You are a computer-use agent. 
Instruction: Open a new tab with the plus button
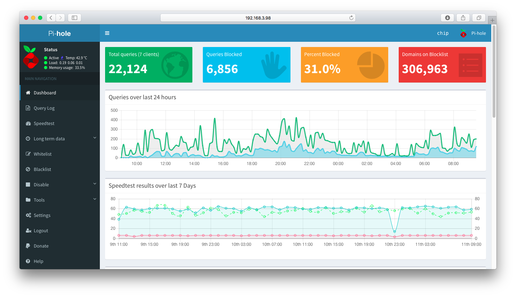492,20
